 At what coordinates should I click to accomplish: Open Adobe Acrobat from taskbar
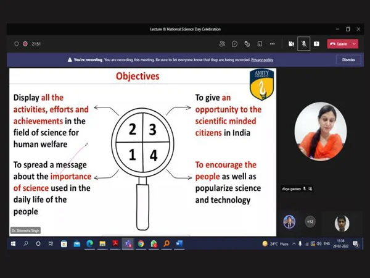[115, 243]
